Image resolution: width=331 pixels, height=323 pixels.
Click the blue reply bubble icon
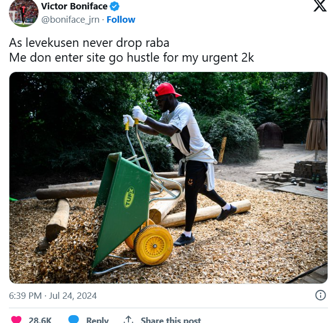74,319
